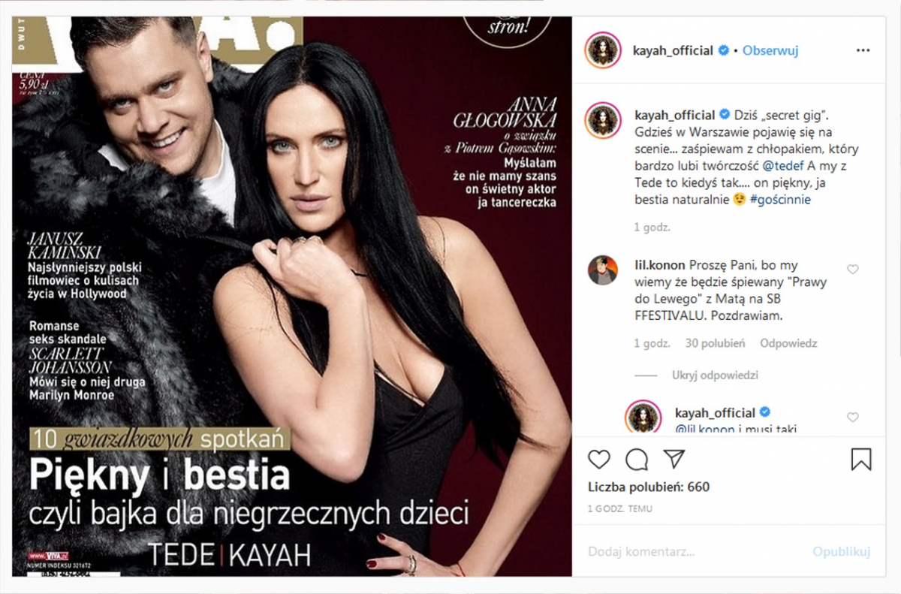Open lil.konon commenter avatar
Viewport: 901px width, 594px height.
click(x=602, y=270)
